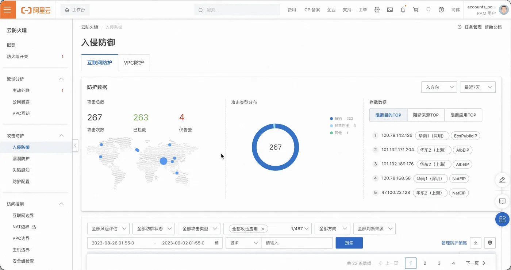Open the 企业 menu

(331, 10)
